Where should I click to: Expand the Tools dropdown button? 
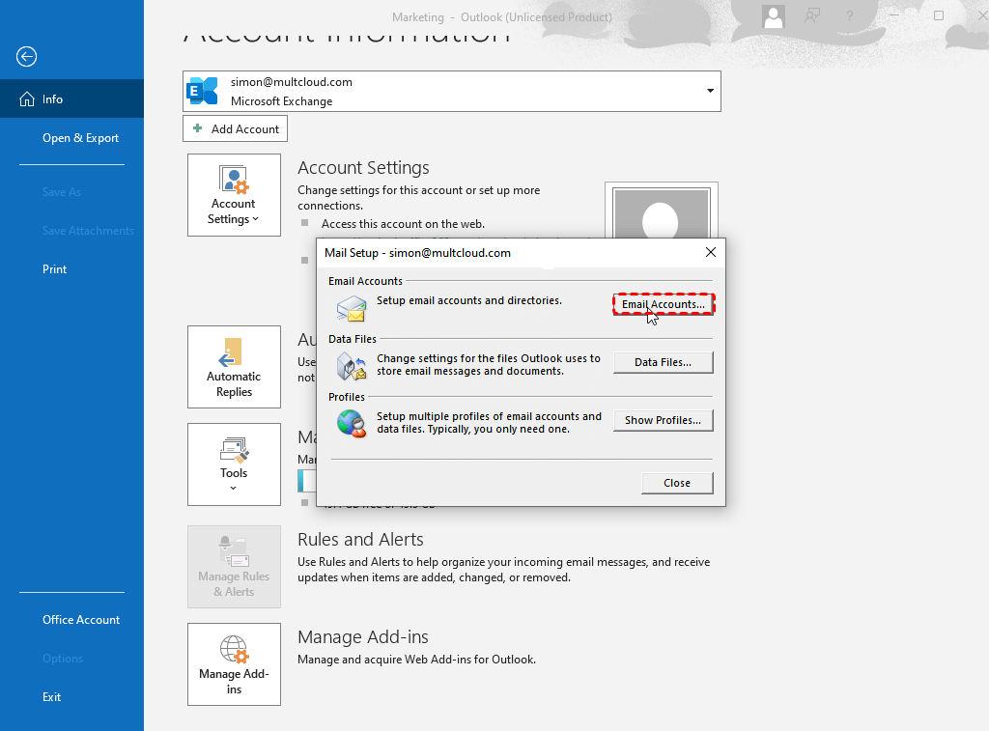pyautogui.click(x=234, y=464)
